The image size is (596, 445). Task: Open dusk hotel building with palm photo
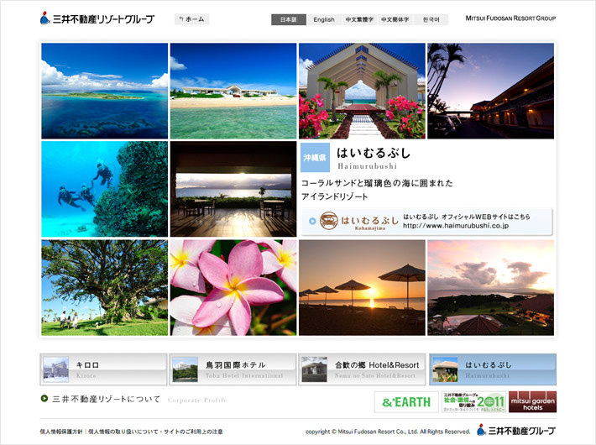[491, 91]
